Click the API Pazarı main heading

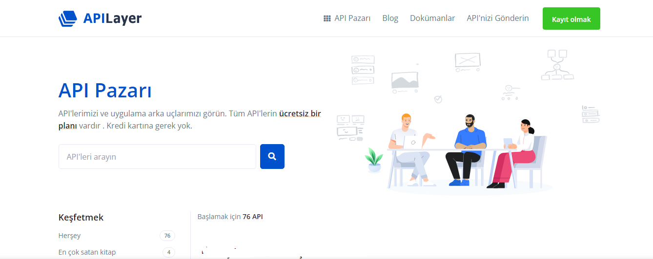point(105,91)
